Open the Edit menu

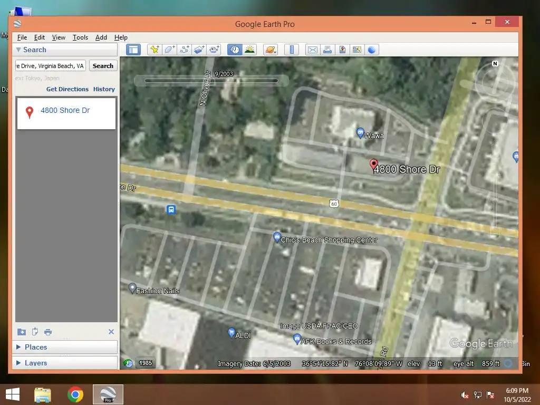click(x=39, y=37)
